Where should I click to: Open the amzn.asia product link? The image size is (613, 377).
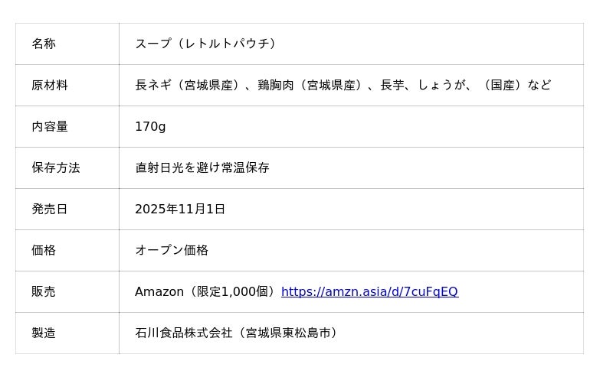(369, 291)
